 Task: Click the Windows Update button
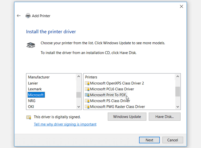click(x=127, y=117)
